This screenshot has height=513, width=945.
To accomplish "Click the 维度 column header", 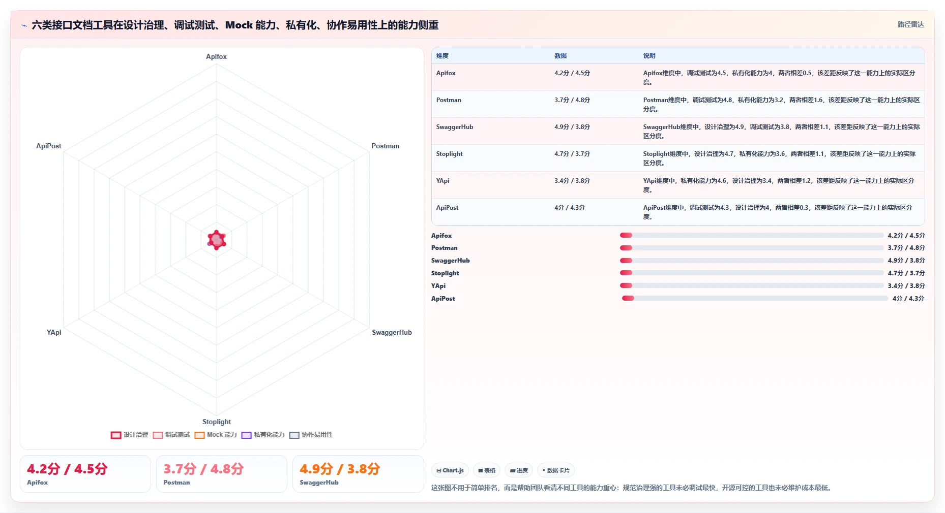I will pyautogui.click(x=442, y=56).
